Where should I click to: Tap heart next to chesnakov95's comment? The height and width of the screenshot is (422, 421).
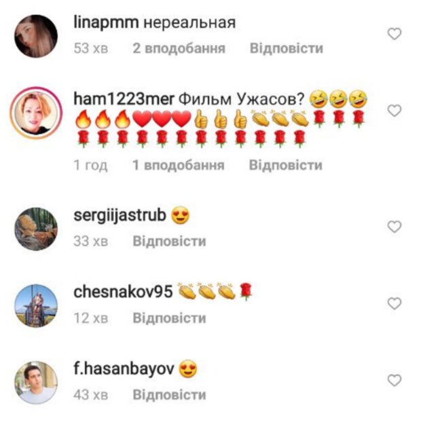pyautogui.click(x=395, y=303)
